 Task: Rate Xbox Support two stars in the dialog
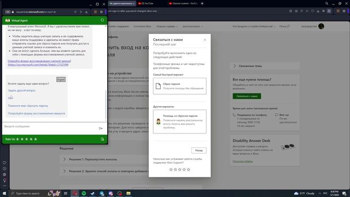point(175,170)
